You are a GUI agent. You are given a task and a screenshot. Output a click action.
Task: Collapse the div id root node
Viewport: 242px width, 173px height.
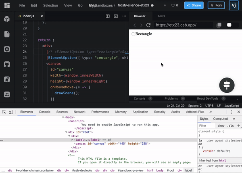pyautogui.click(x=66, y=132)
